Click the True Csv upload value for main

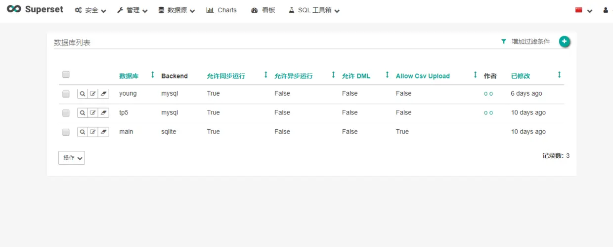[x=402, y=132]
